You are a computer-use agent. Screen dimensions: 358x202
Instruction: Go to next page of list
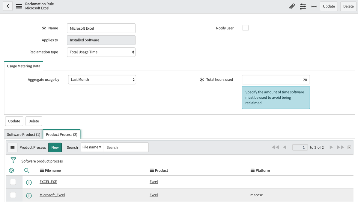(x=331, y=147)
